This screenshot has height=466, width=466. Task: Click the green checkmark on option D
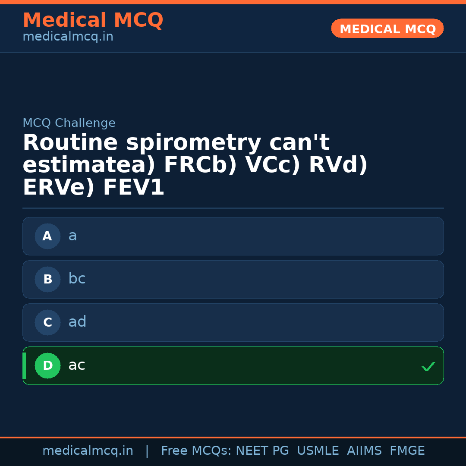(x=428, y=366)
